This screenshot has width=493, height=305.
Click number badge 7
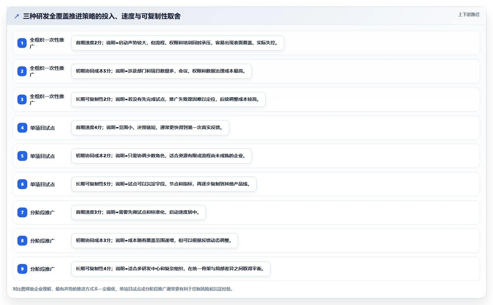pyautogui.click(x=22, y=212)
